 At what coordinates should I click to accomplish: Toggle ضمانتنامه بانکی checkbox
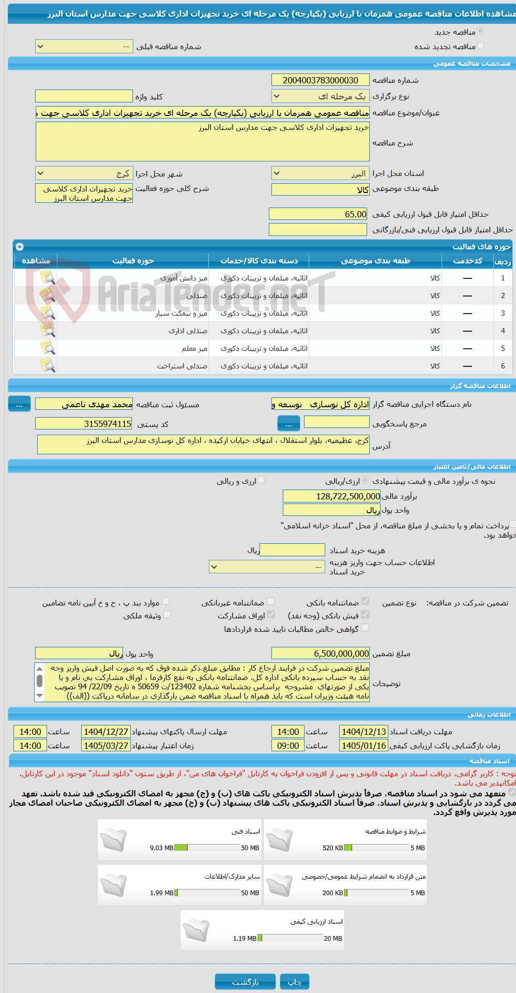pos(365,601)
